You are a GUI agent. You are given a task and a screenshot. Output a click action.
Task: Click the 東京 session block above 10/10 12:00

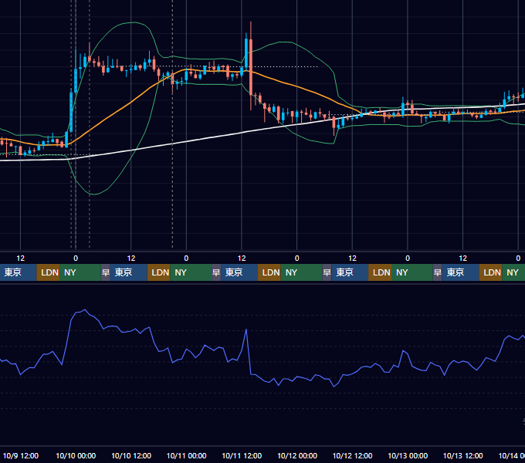coord(129,272)
